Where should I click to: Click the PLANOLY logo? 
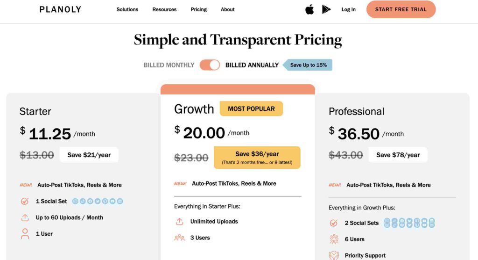[60, 9]
